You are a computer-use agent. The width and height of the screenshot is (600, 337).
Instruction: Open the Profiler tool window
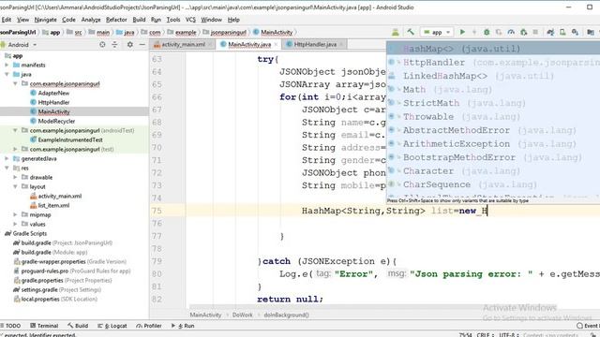click(x=149, y=326)
